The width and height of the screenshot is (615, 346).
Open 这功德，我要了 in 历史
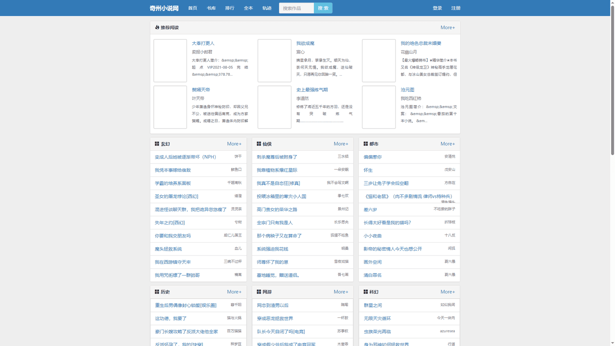(x=171, y=318)
